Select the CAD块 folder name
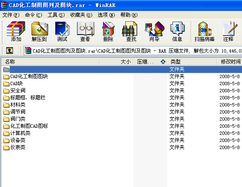 click(x=16, y=83)
